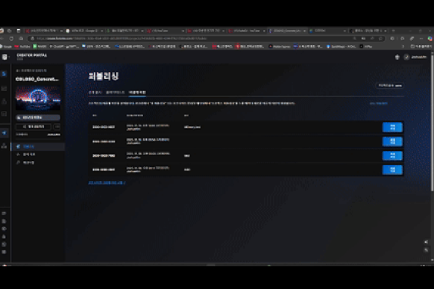
Task: Click the page vertical scrollbar on the right
Action: [x=432, y=122]
